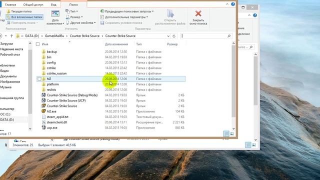
Task: Click the navigation pane scrollbar thumb
Action: click(30, 81)
